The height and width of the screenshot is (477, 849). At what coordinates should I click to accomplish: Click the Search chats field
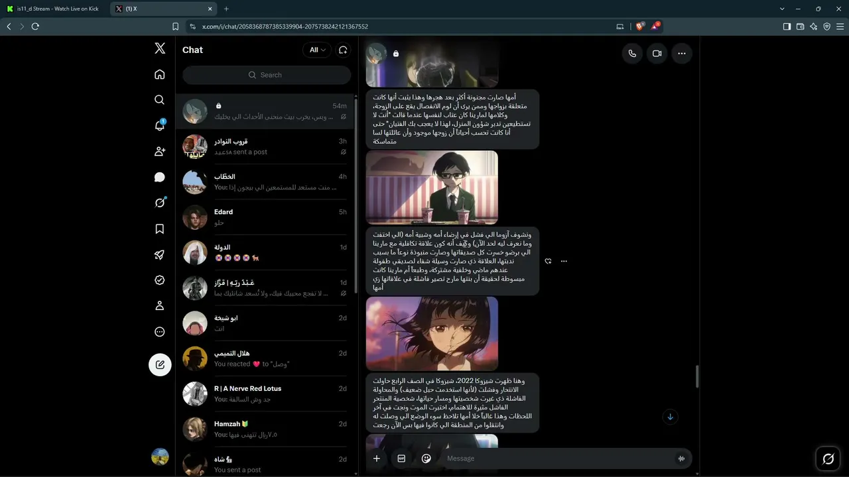pyautogui.click(x=267, y=75)
